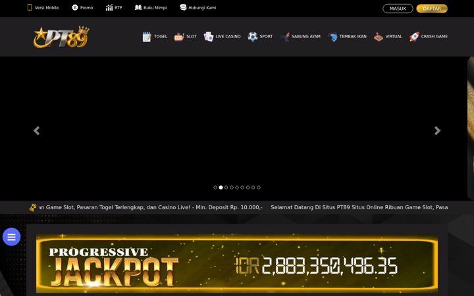Select the first carousel indicator dot
The width and height of the screenshot is (474, 296).
[215, 187]
